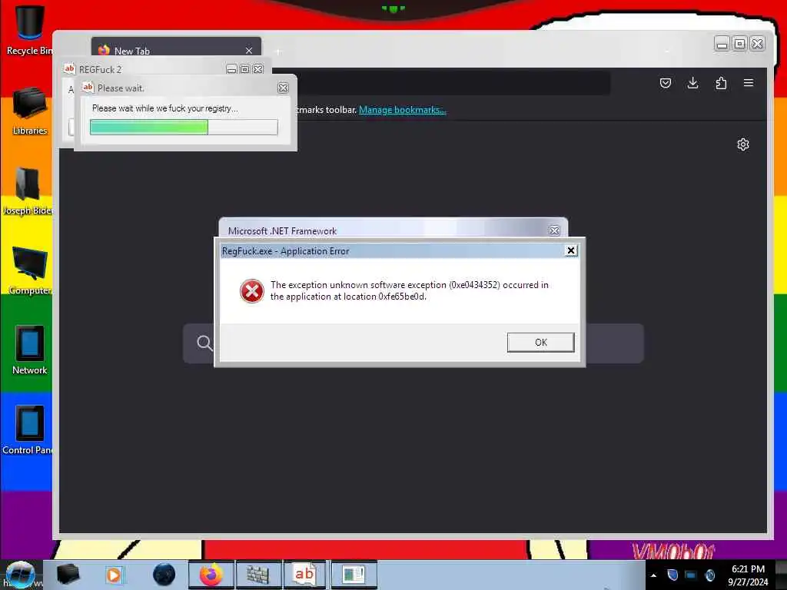Click the search magnifier on the new tab page
This screenshot has width=787, height=590.
204,343
